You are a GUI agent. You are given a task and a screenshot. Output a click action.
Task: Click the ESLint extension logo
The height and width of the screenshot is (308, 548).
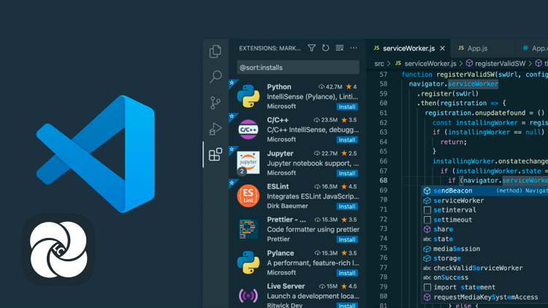[248, 196]
